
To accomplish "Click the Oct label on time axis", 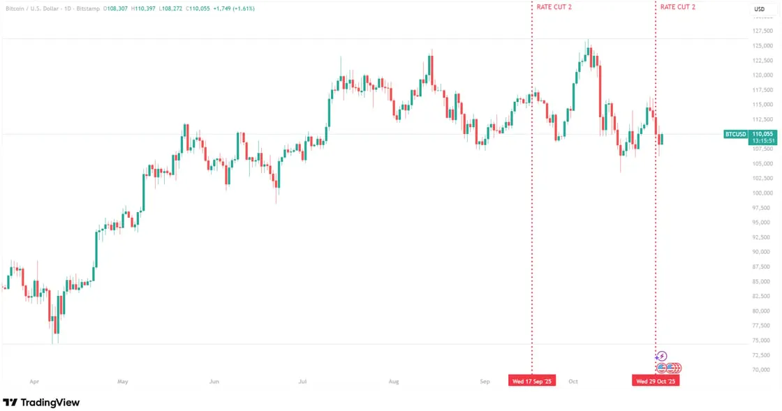I will coord(573,382).
